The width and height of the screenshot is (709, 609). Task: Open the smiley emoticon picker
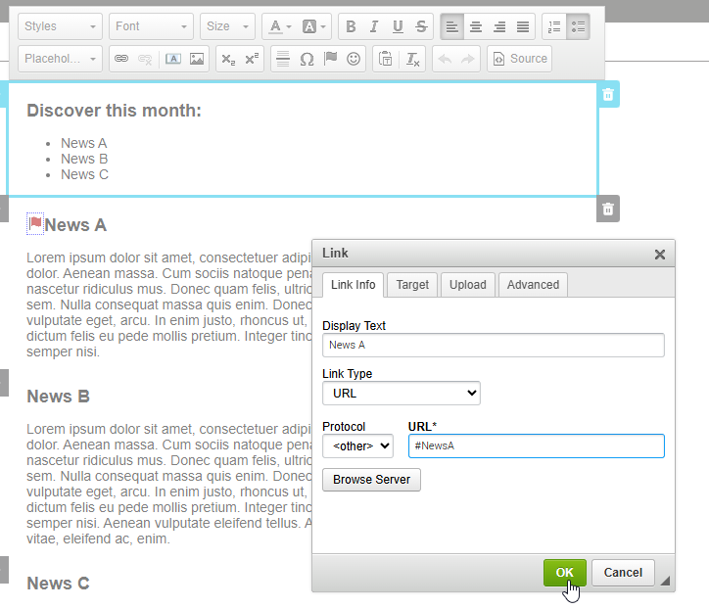354,59
